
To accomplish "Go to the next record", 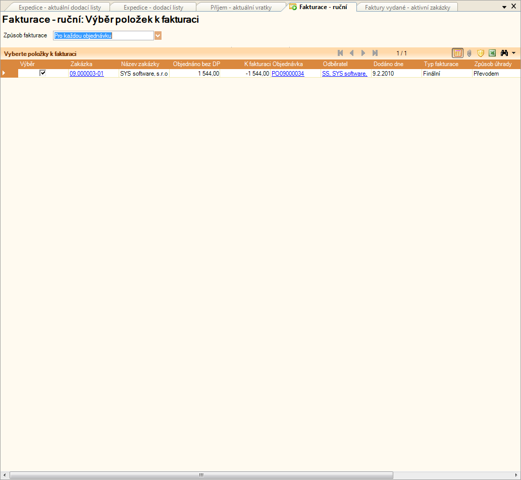I will (x=363, y=53).
